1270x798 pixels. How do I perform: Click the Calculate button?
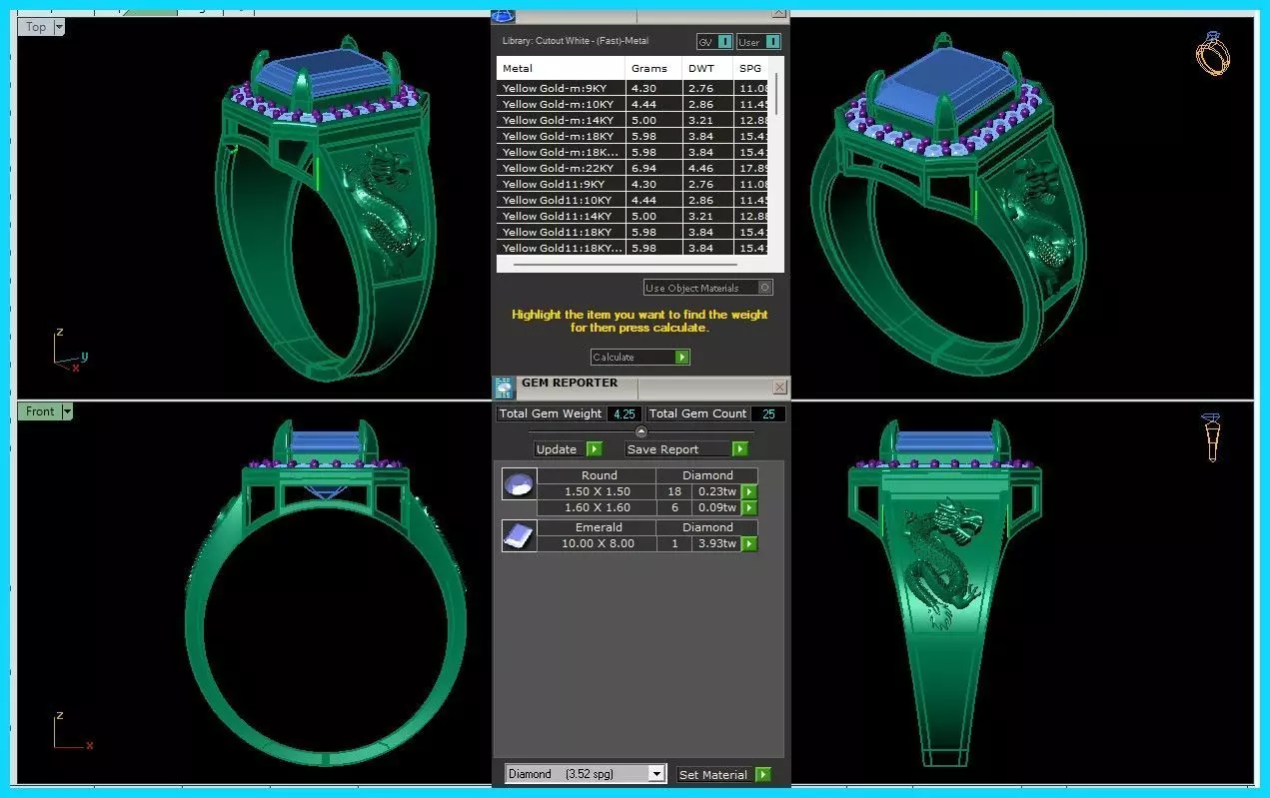(x=639, y=358)
